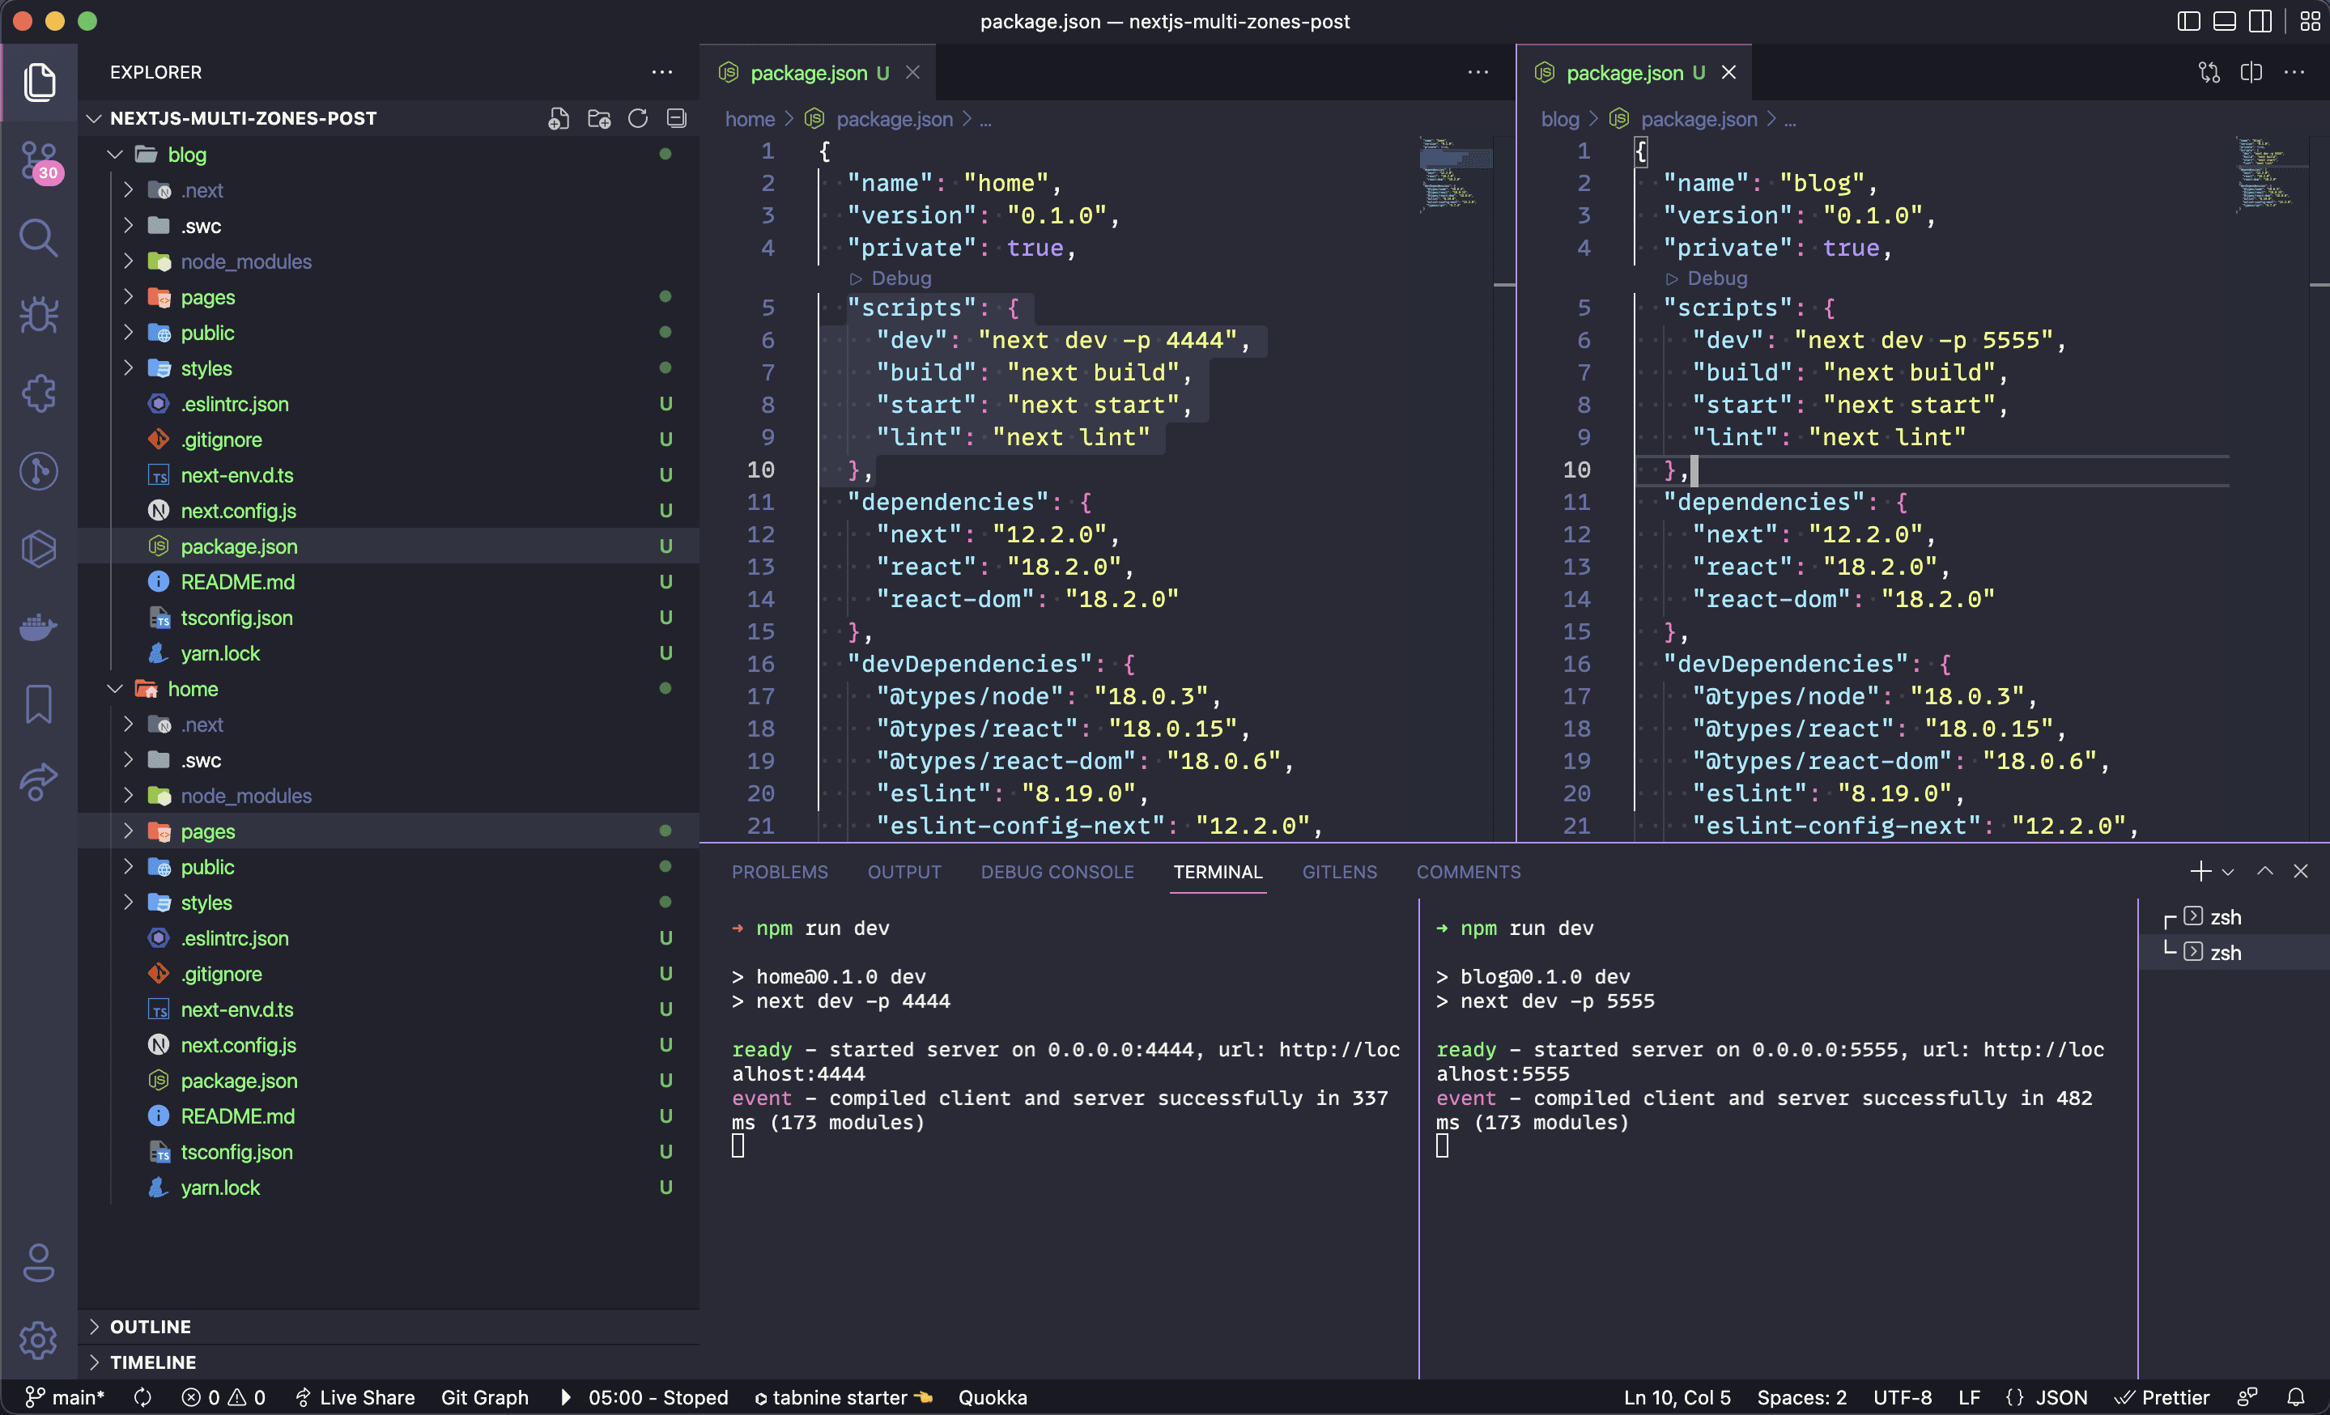
Task: Collapse the home folder
Action: pos(115,689)
